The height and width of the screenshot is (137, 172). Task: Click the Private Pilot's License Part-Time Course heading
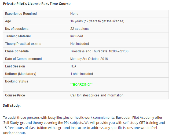click(x=37, y=3)
